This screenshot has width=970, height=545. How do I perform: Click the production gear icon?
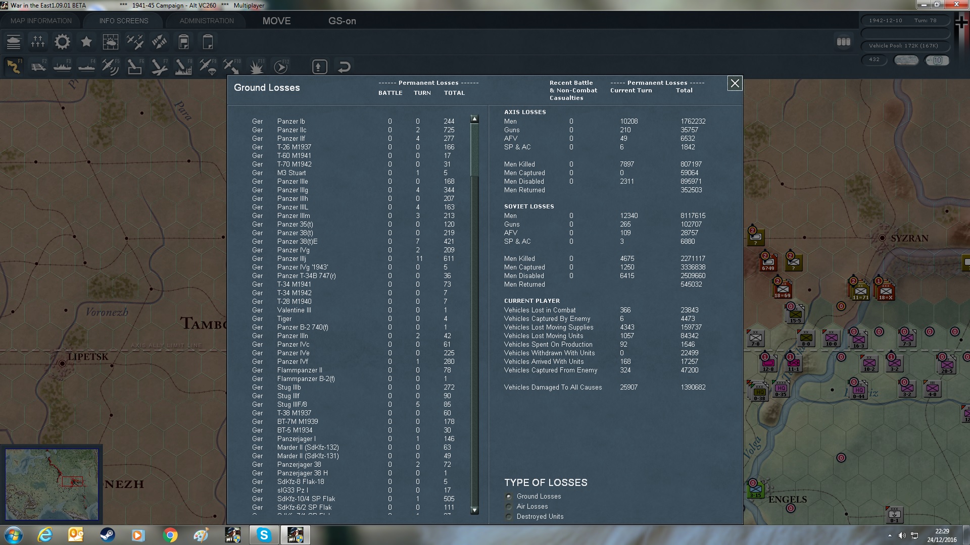tap(62, 42)
